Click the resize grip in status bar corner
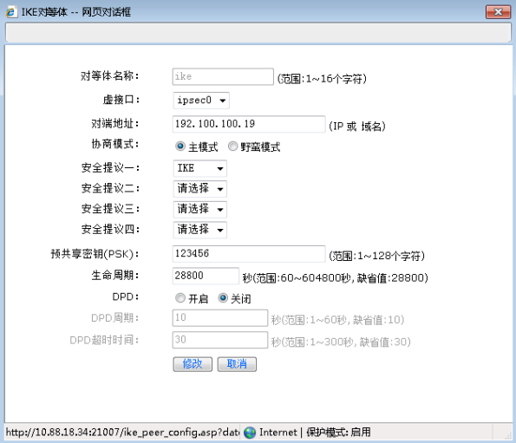 (508, 435)
